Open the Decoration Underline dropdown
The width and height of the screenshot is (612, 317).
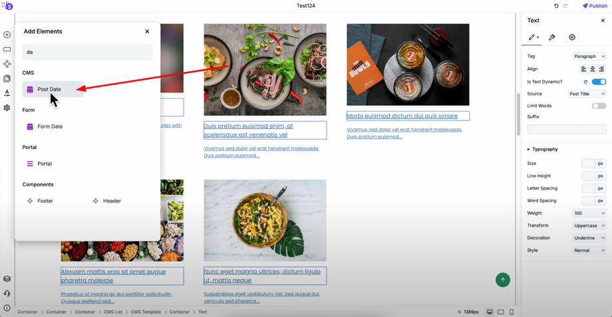coord(589,238)
